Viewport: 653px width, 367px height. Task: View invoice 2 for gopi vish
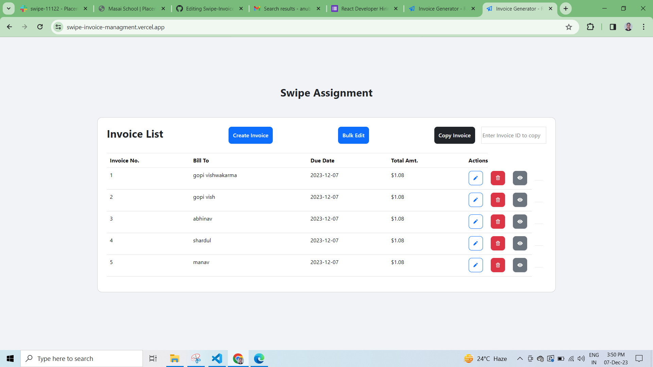click(x=520, y=200)
